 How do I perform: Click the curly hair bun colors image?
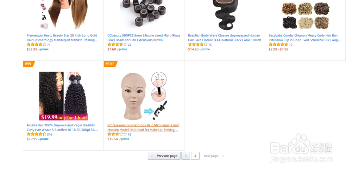306,15
